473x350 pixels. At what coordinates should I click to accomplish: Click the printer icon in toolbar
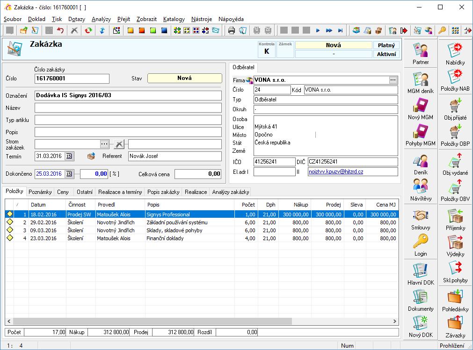click(x=232, y=30)
